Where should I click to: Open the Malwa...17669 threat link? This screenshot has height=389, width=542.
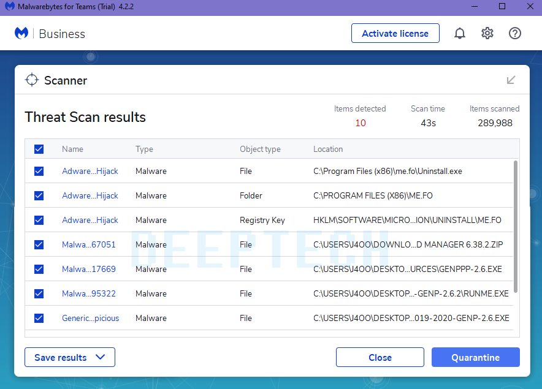(x=89, y=269)
